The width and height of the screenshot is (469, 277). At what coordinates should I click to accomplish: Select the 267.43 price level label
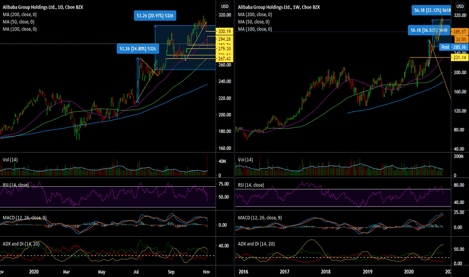coord(224,59)
